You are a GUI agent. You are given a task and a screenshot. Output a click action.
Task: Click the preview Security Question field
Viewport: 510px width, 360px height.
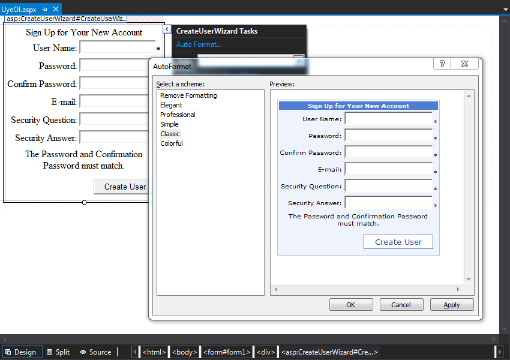point(389,185)
